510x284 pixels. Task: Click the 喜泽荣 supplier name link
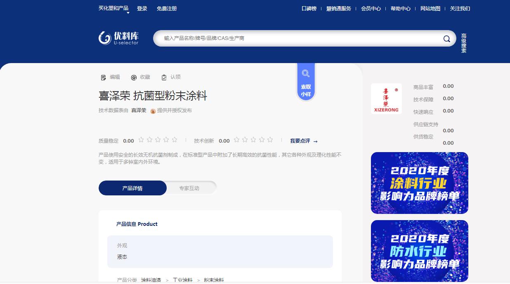(139, 110)
